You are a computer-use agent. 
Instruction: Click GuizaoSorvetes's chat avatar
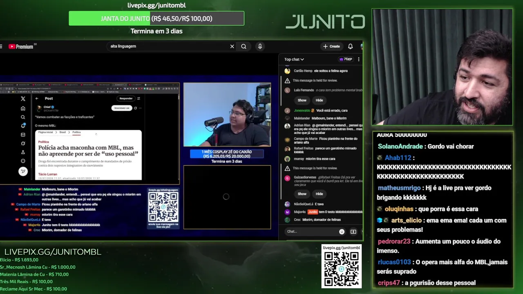(287, 178)
